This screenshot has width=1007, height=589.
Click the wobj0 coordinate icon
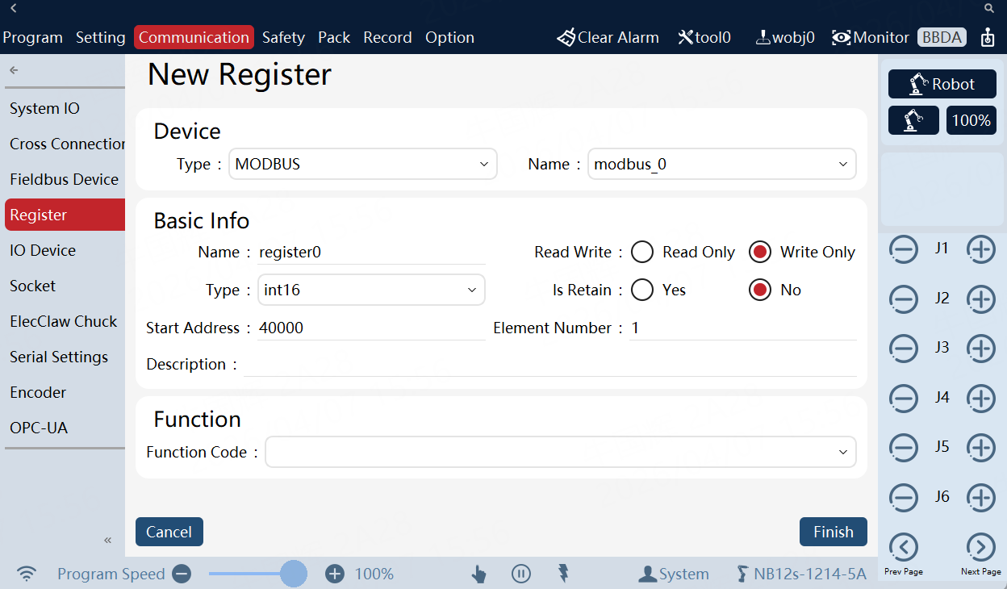tap(762, 37)
